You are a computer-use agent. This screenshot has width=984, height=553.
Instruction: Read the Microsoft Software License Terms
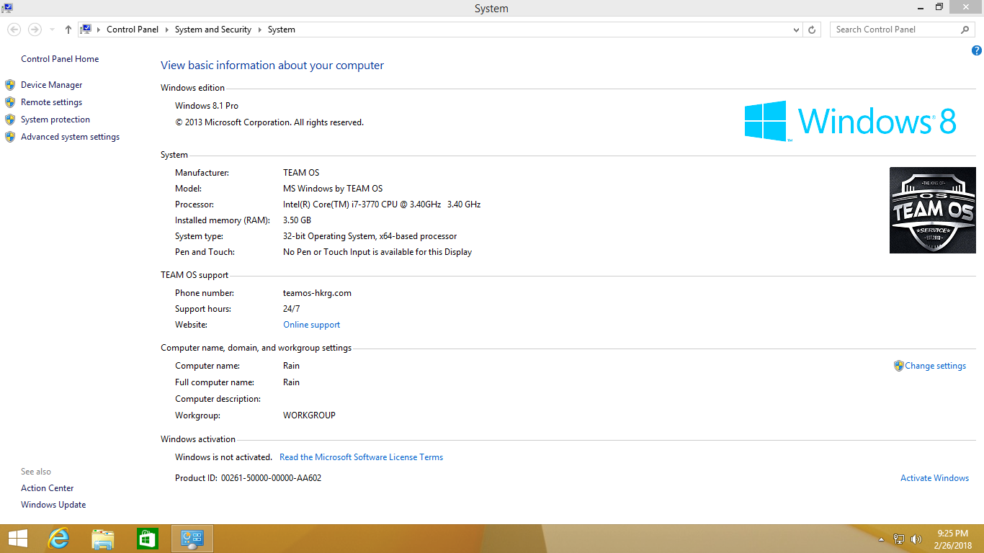click(362, 457)
